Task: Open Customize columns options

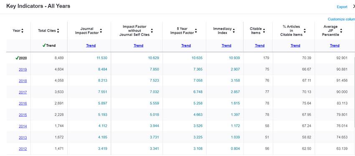Action: (x=341, y=19)
